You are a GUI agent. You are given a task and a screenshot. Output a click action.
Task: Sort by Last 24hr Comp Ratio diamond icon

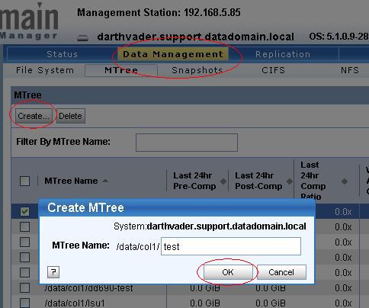coord(345,181)
